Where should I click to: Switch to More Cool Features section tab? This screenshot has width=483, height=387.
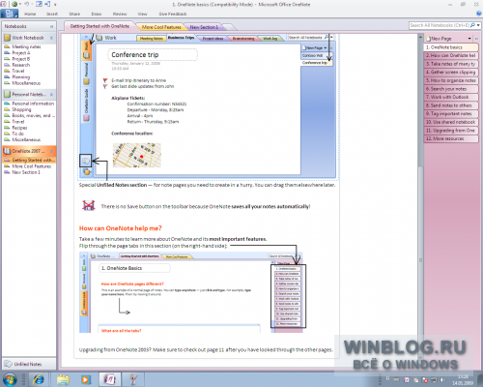tap(161, 27)
